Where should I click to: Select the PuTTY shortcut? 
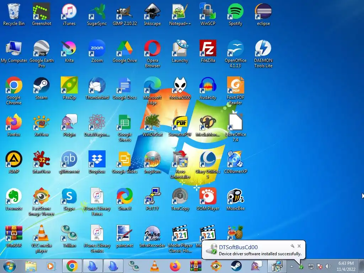click(x=152, y=199)
